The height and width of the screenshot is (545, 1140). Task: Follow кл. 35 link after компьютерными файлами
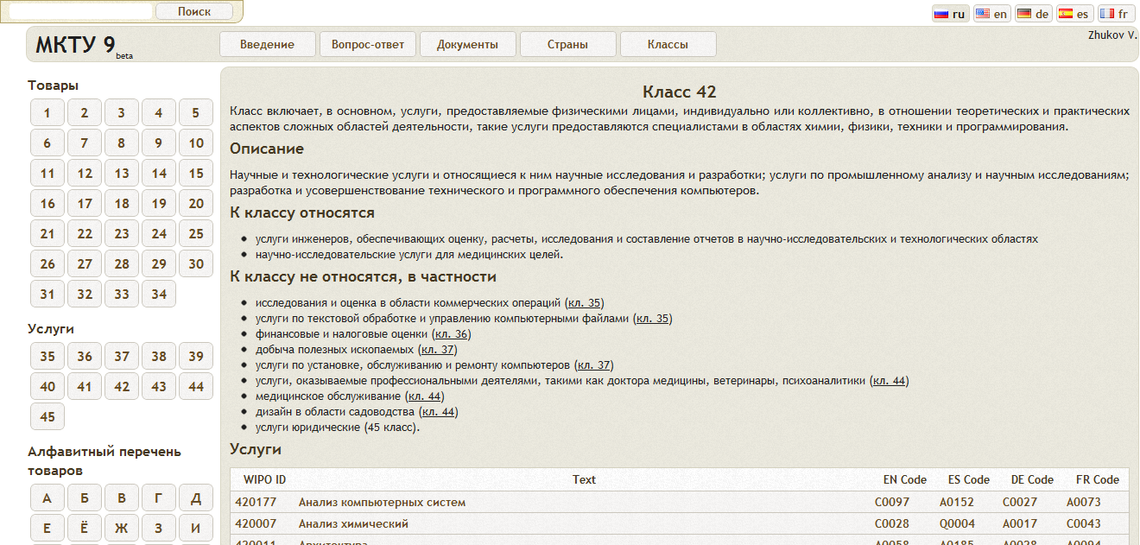[653, 319]
